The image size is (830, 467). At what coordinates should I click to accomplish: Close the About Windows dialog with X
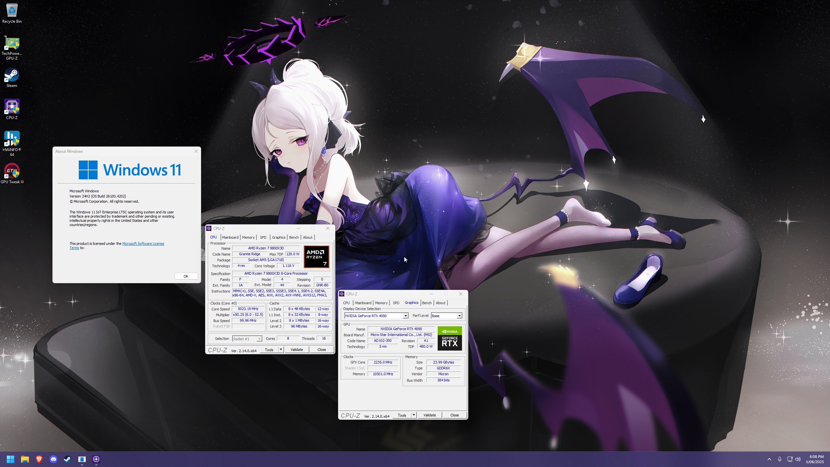[x=196, y=151]
